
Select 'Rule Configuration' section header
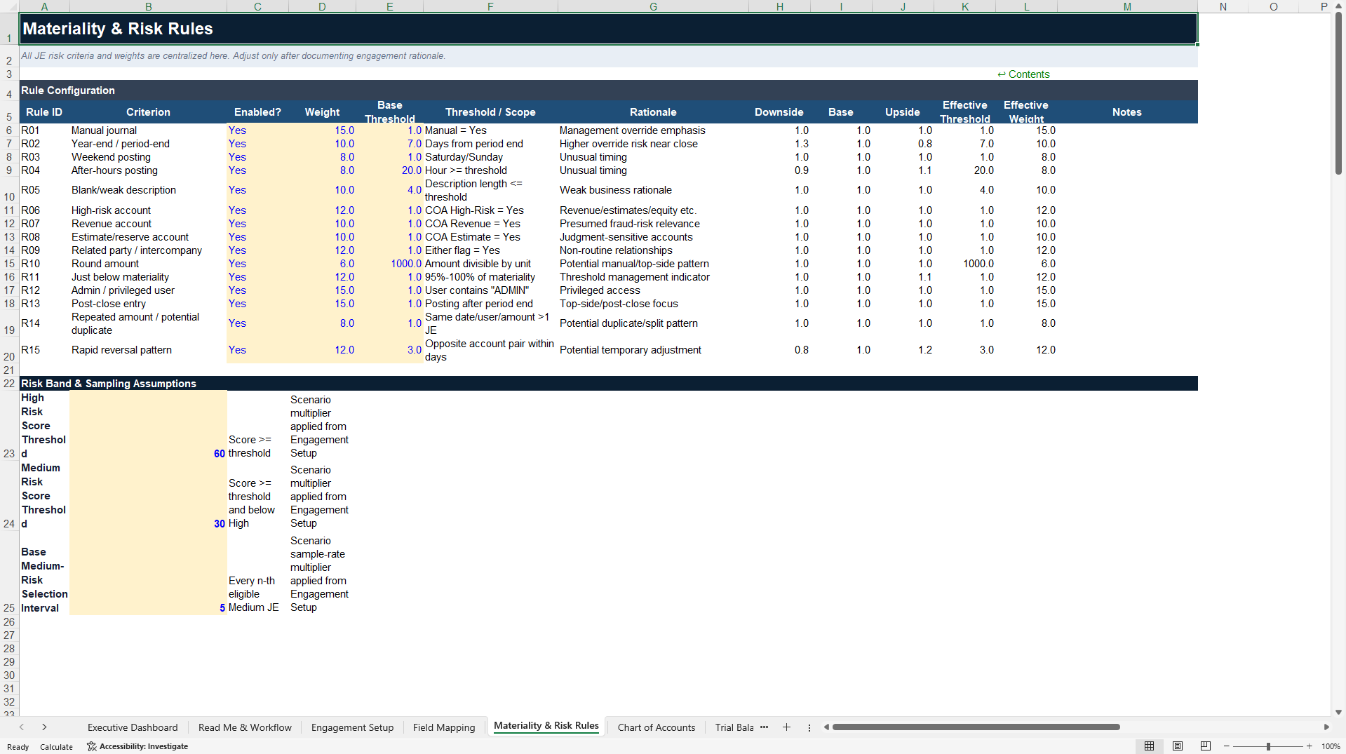(x=608, y=90)
